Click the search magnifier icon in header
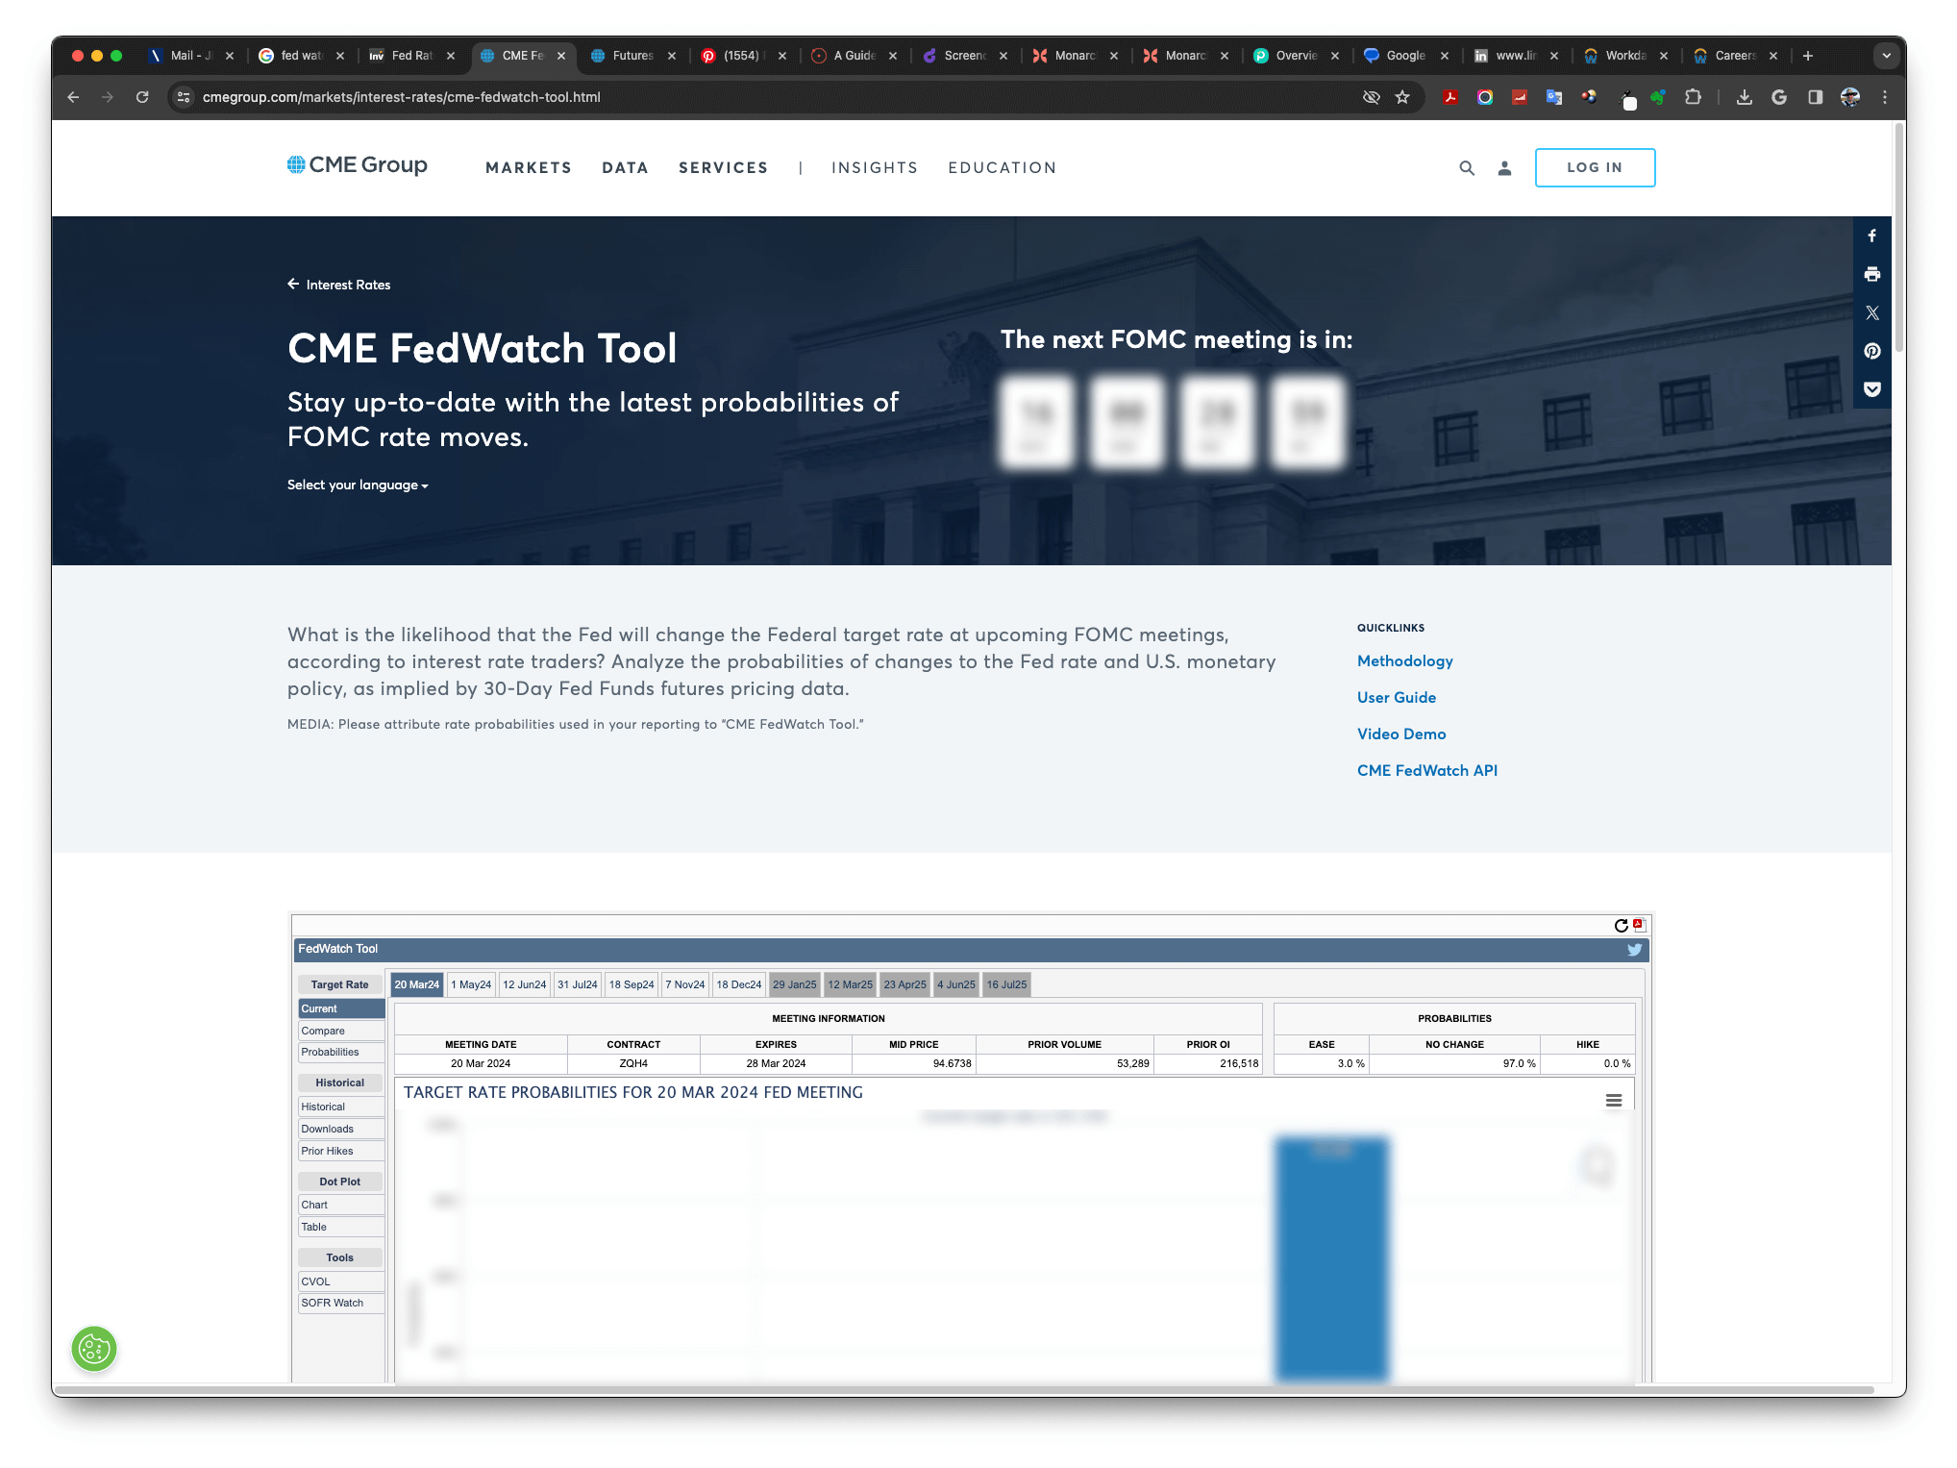Screen dimensions: 1957x1468 pos(1466,168)
